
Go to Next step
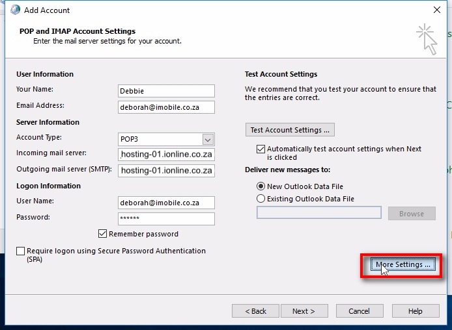point(304,311)
